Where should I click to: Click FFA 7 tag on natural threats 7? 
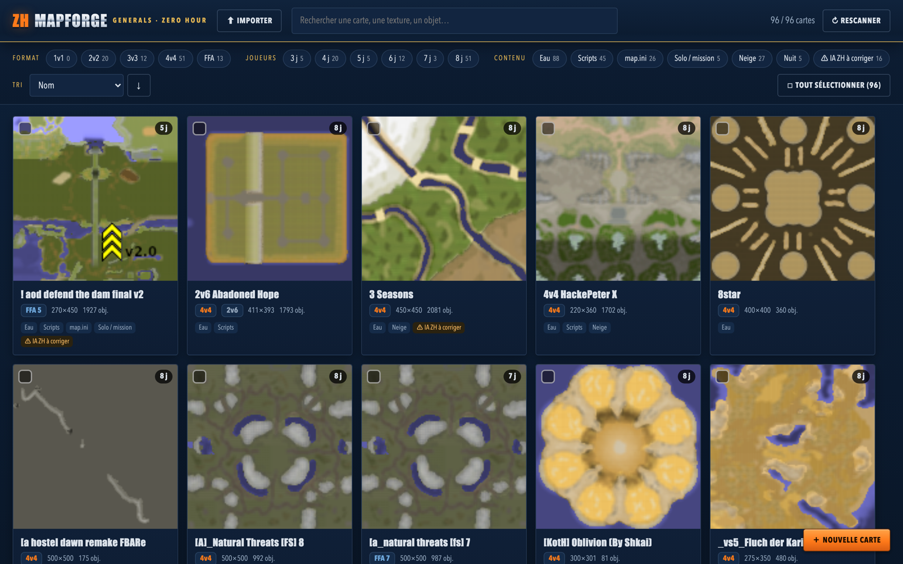pos(382,558)
